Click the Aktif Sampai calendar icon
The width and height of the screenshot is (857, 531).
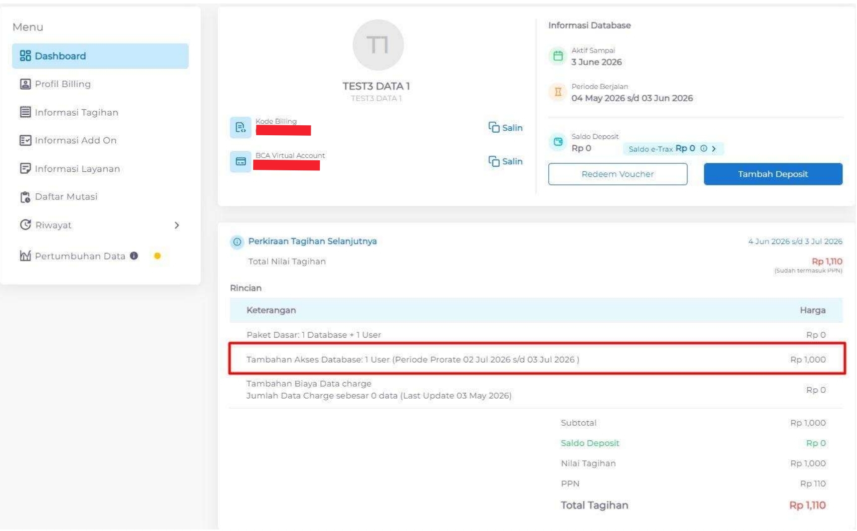pos(558,56)
